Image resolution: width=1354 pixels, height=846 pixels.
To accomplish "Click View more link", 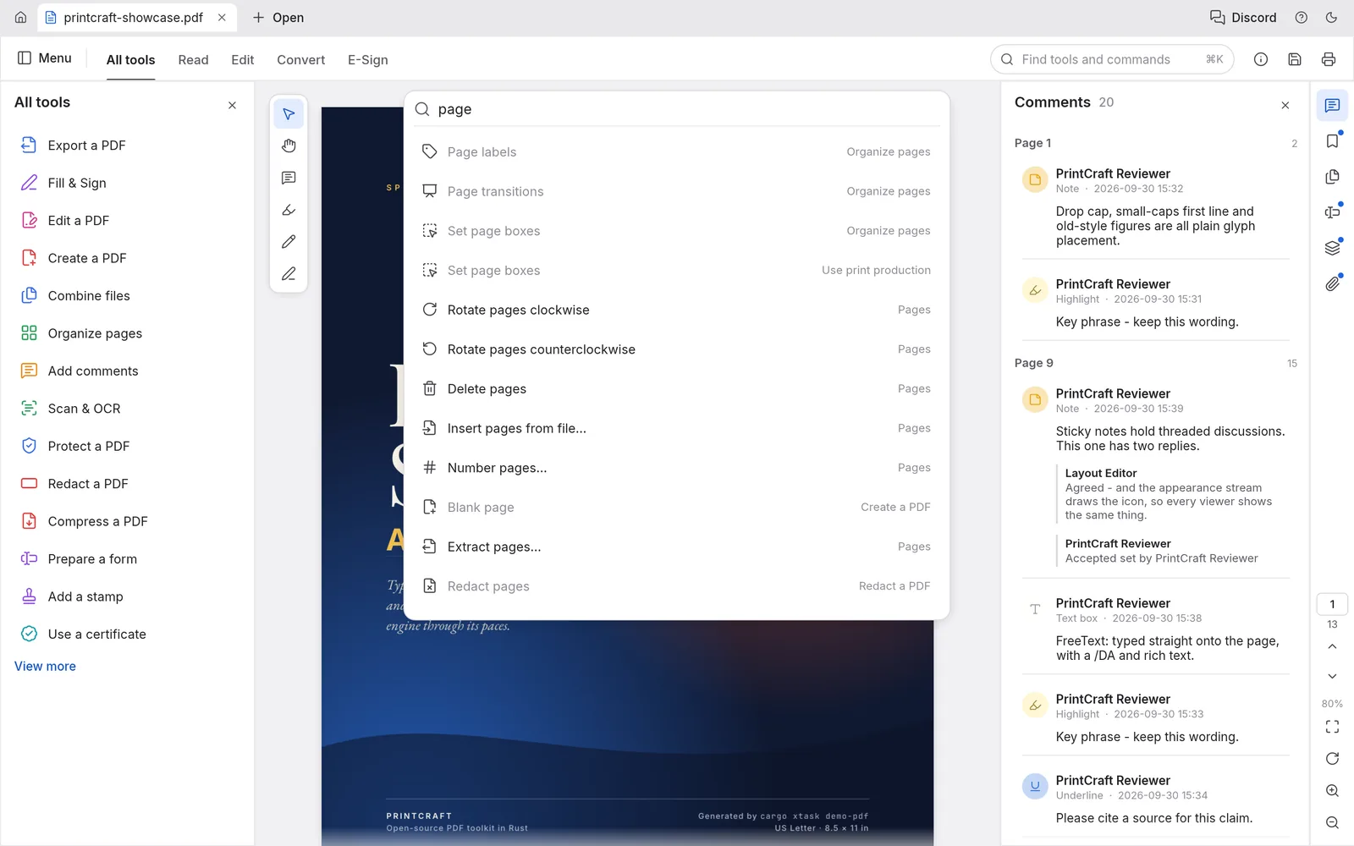I will click(45, 667).
